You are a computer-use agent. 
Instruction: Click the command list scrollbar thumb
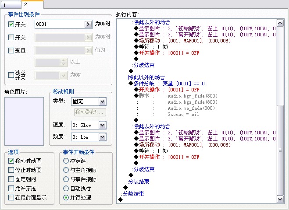280,150
